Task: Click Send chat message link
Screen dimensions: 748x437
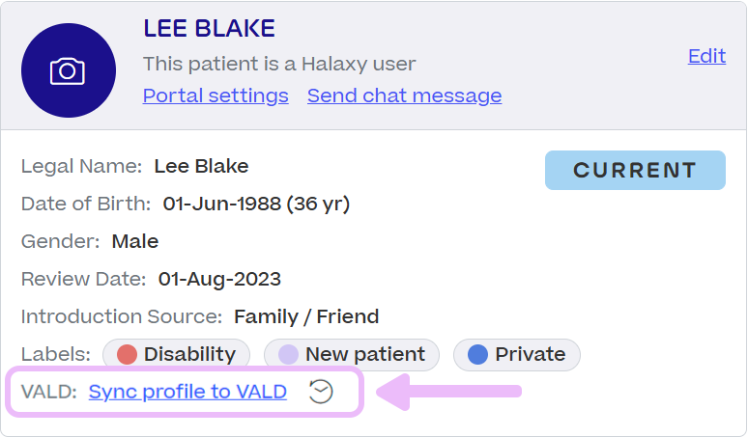Action: [x=405, y=96]
